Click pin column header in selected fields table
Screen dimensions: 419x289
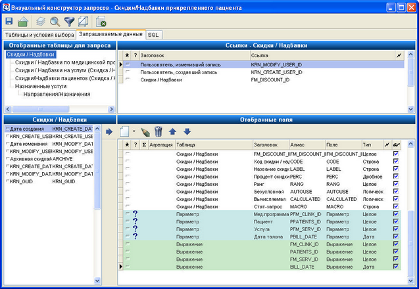[x=387, y=145]
